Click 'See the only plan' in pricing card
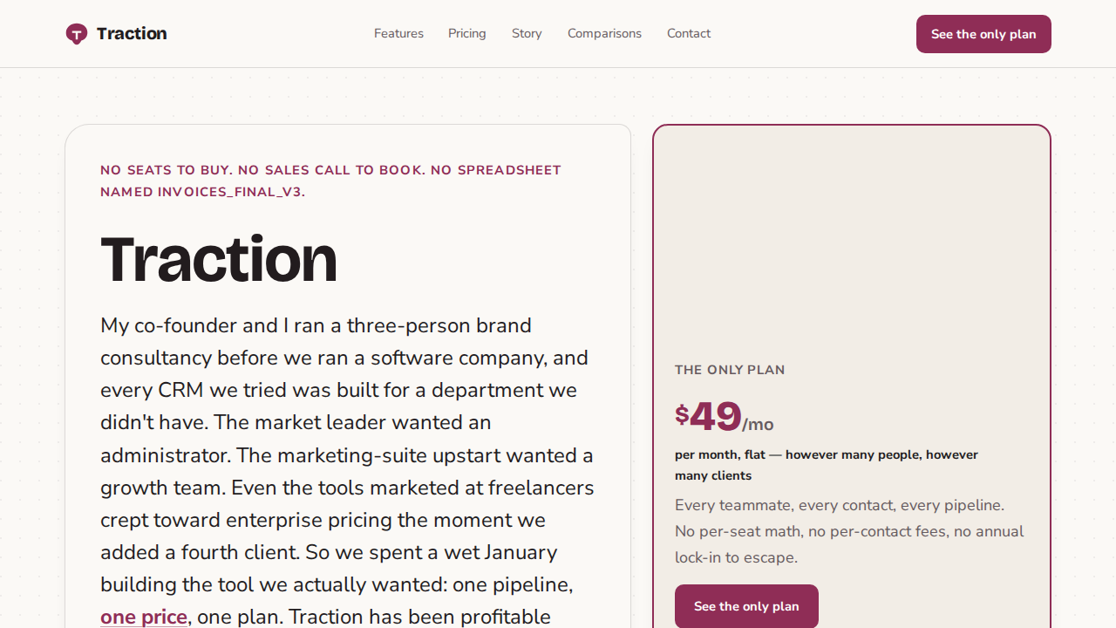The image size is (1116, 628). [746, 606]
